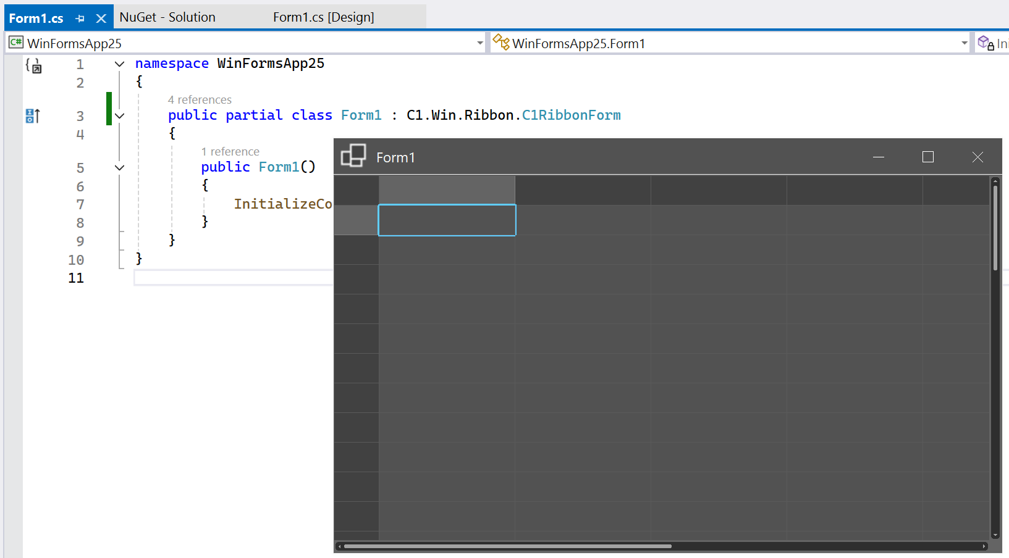Click the braces icon in line 1 margin

coord(33,65)
